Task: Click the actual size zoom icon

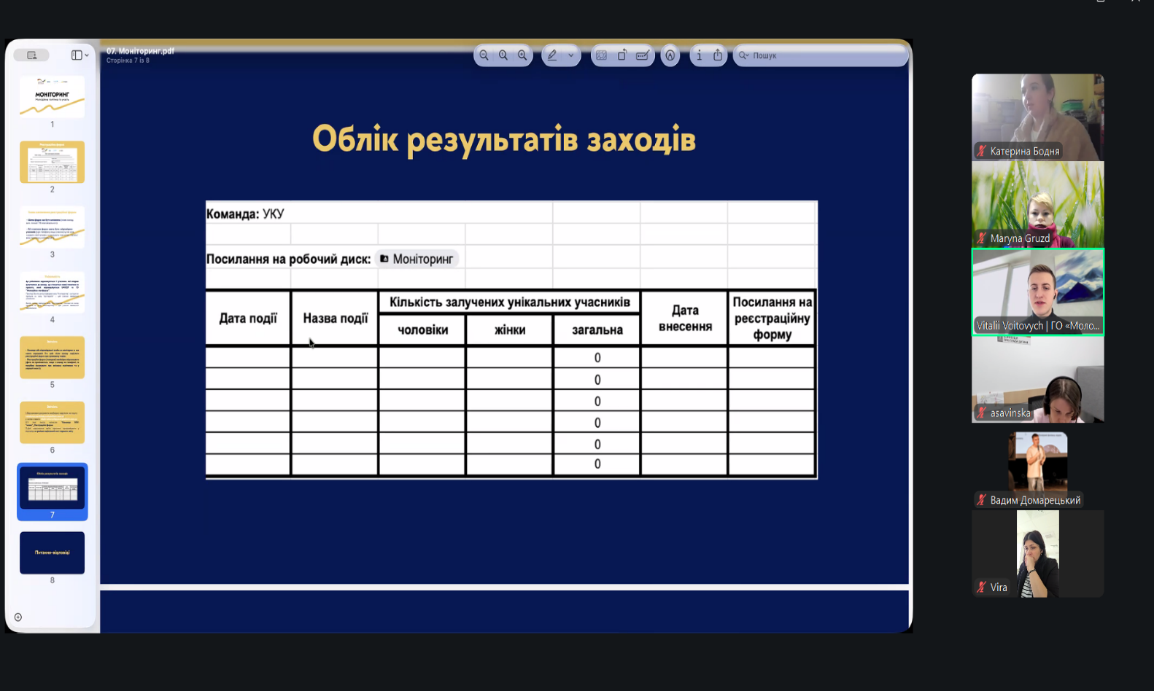Action: (x=503, y=55)
